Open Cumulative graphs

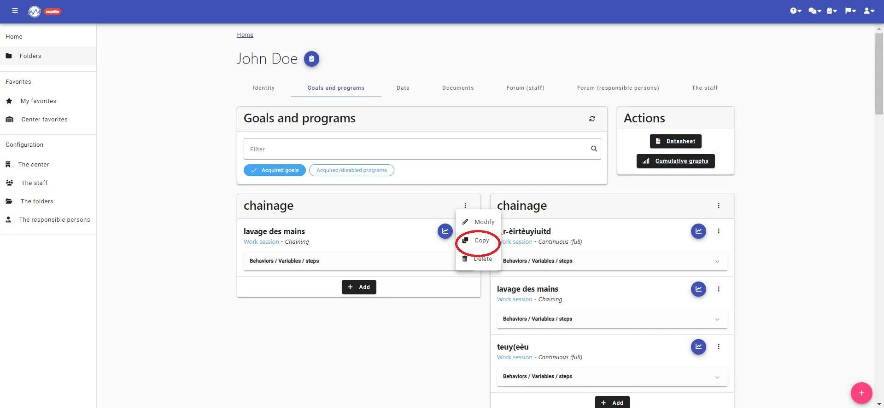coord(675,161)
